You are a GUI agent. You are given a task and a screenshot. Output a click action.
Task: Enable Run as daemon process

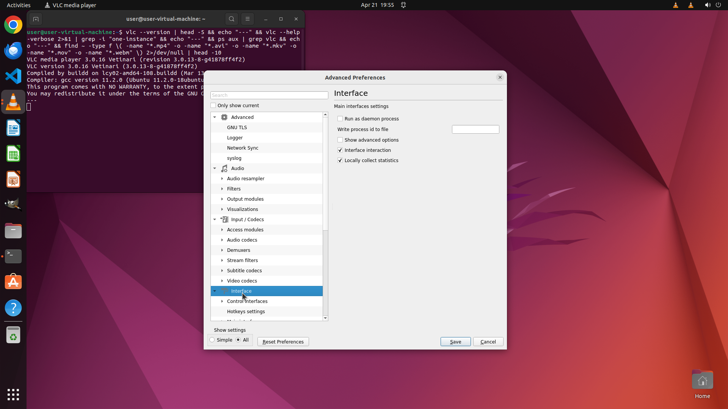340,119
